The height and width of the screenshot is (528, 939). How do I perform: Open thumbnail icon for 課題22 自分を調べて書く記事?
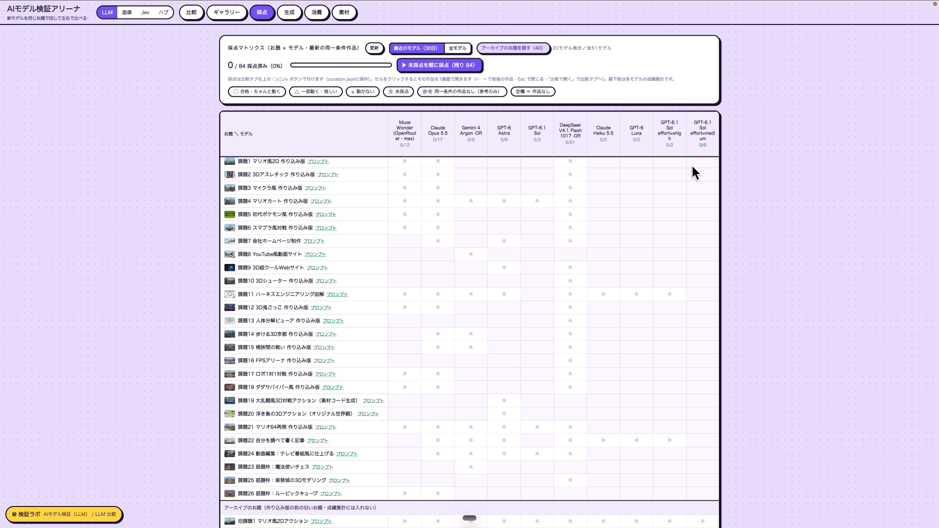point(229,440)
